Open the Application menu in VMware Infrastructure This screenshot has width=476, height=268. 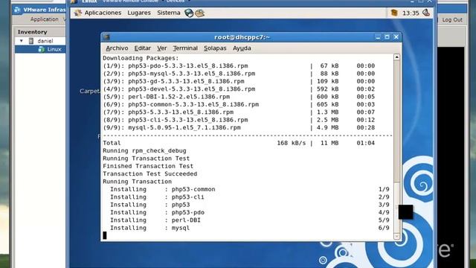[x=45, y=19]
